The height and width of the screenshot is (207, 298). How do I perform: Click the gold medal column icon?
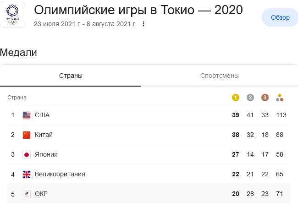pyautogui.click(x=236, y=98)
